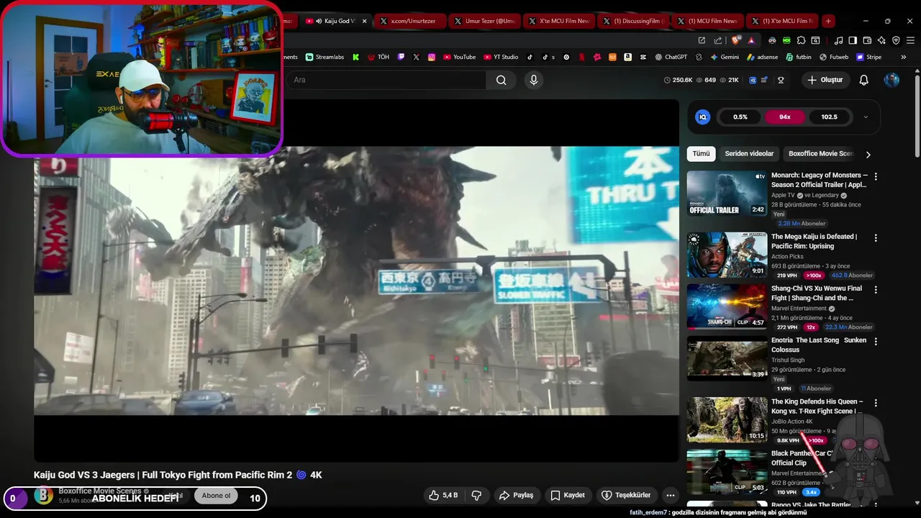Open the Brave Wallet icon
921x518 pixels.
(867, 40)
